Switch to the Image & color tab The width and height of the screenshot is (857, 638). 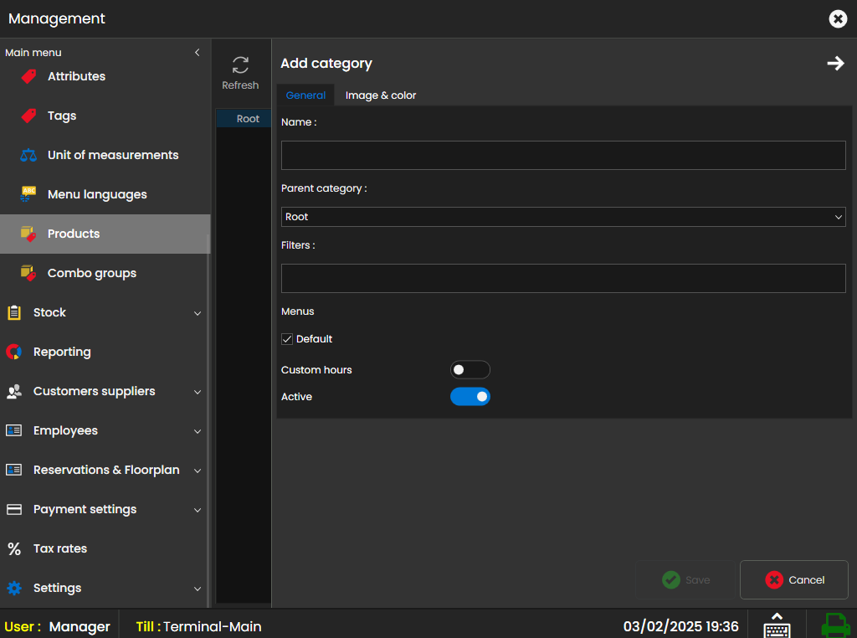(381, 95)
